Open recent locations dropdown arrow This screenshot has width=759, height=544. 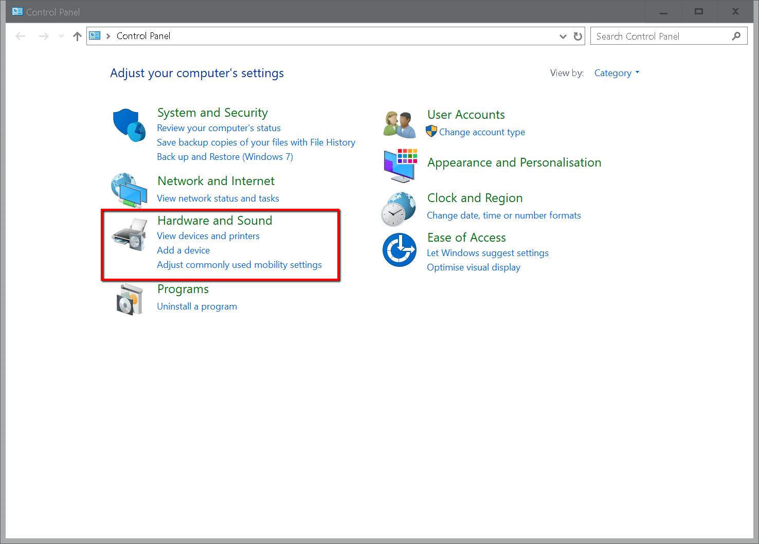pos(62,36)
